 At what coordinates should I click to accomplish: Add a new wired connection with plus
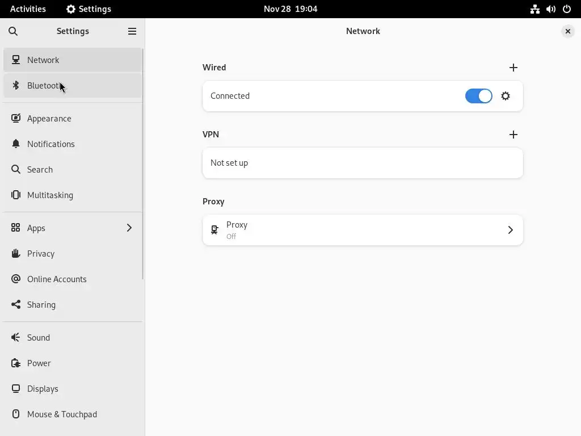513,68
